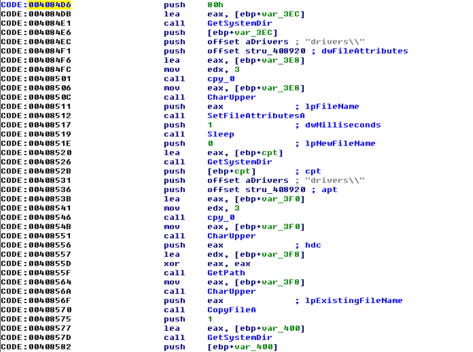Image resolution: width=473 pixels, height=352 pixels.
Task: Follow stru_408920 reference at 004084F1
Action: click(275, 51)
